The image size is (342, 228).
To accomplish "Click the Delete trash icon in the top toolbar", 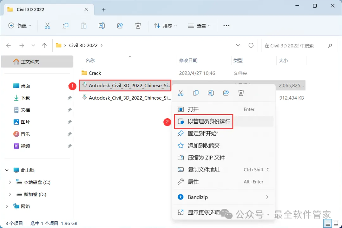I will (x=138, y=26).
